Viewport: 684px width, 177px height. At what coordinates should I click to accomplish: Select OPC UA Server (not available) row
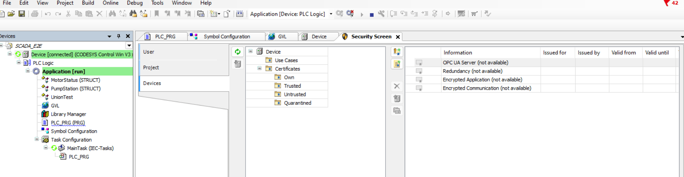coord(542,62)
